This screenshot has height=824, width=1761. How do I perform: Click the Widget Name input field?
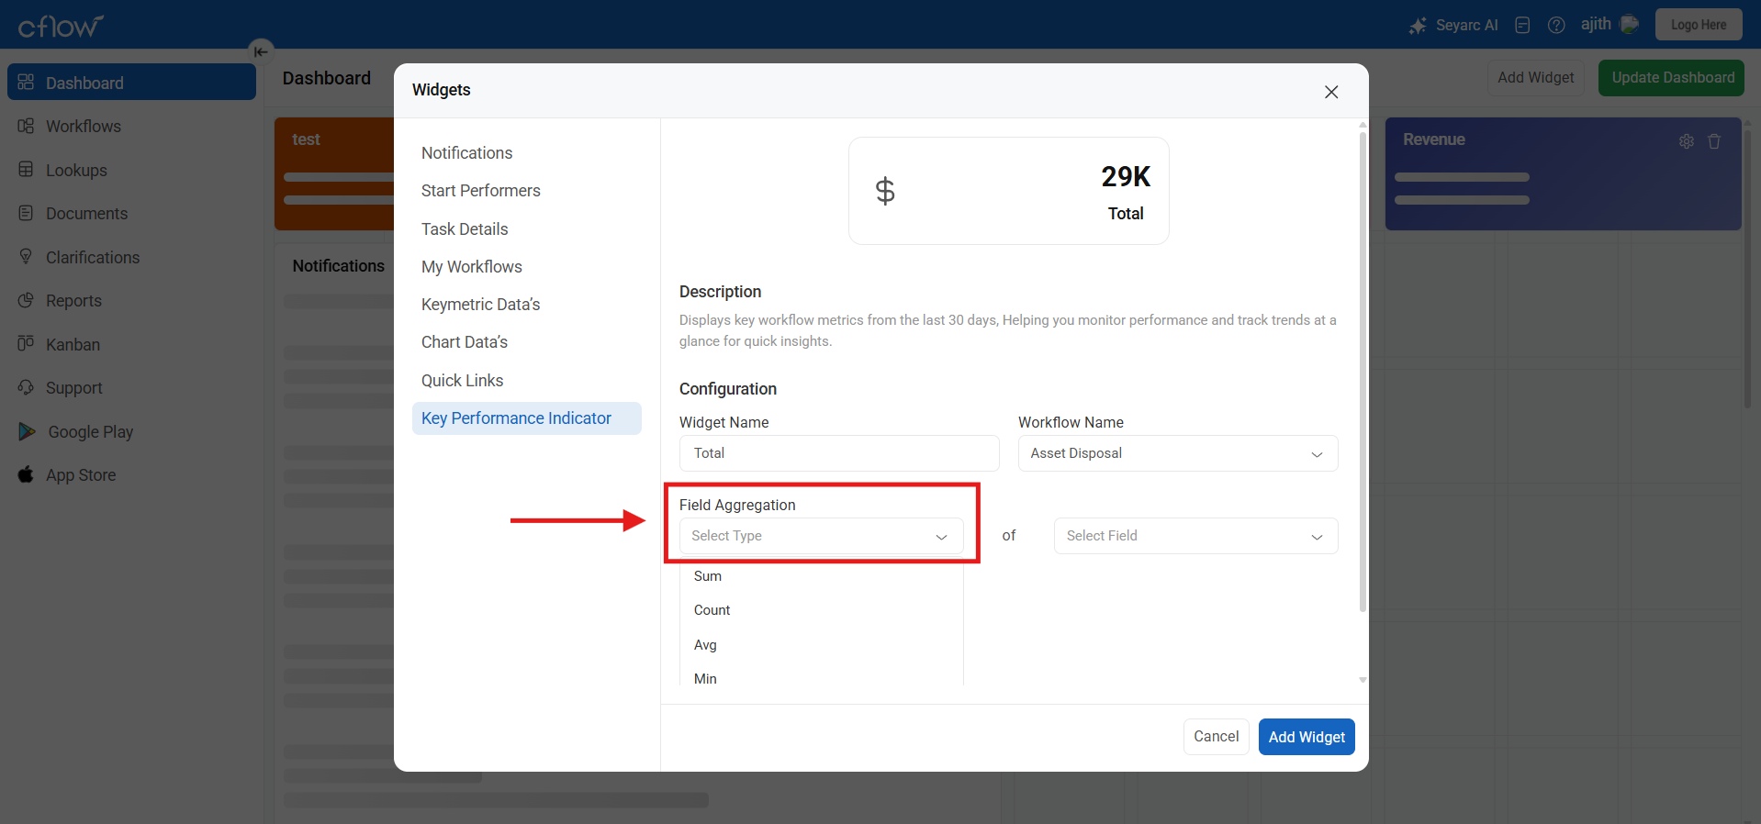[838, 453]
